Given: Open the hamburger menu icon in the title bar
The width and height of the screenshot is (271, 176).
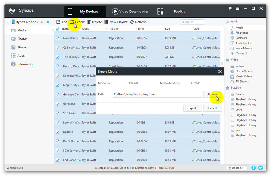Looking at the screenshot, I should click(x=238, y=8).
